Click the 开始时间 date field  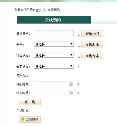click(x=53, y=84)
